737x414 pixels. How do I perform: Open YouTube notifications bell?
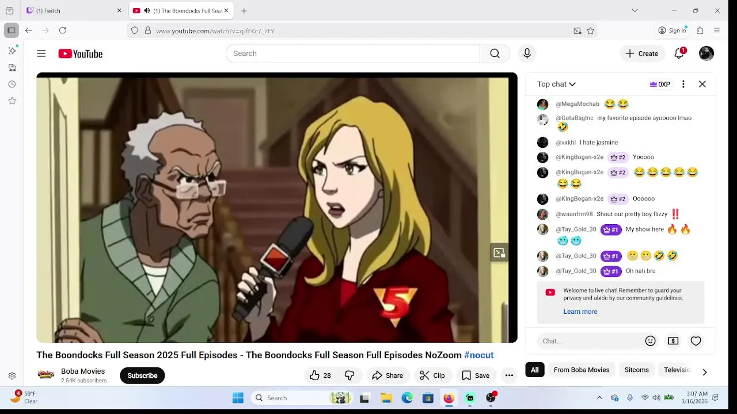pyautogui.click(x=679, y=53)
